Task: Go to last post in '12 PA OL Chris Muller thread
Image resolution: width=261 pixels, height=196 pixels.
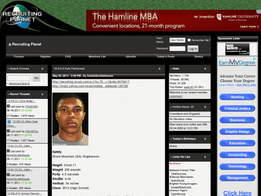Action: click(8, 106)
